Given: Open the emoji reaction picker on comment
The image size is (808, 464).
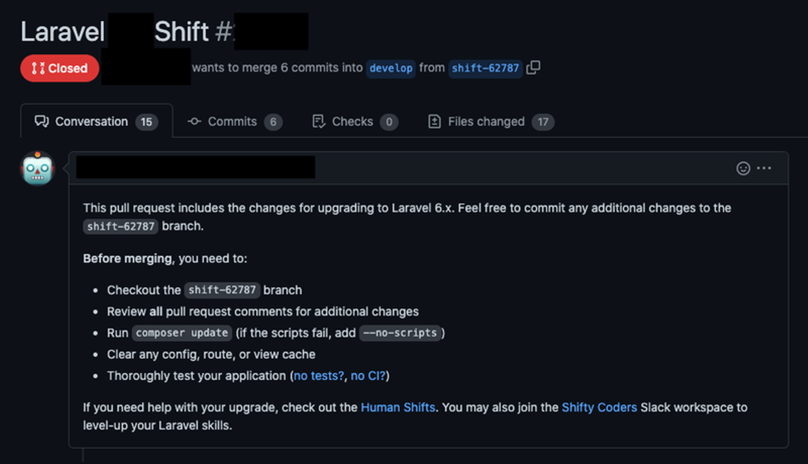Looking at the screenshot, I should coord(743,168).
